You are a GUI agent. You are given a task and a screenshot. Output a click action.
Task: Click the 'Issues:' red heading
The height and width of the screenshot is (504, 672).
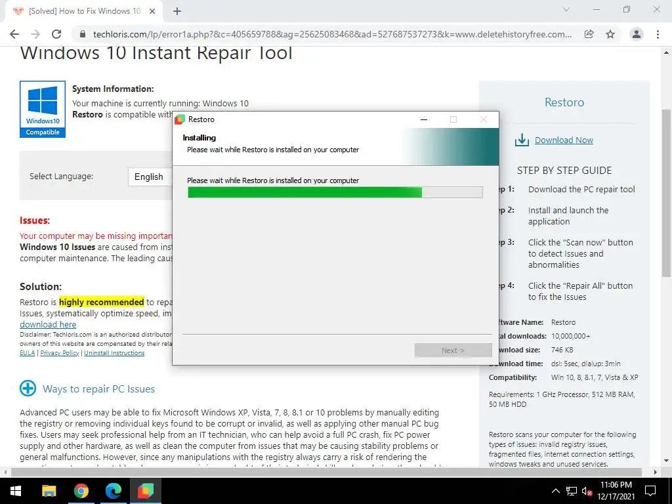tap(35, 220)
